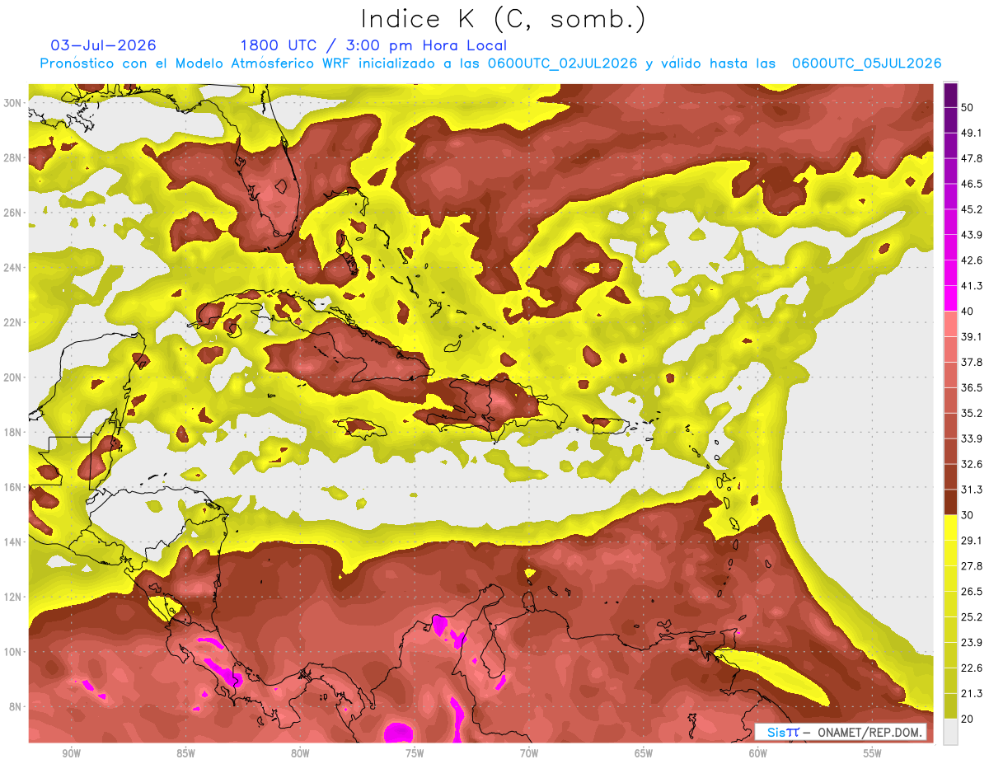Click the colorbar label "40"
This screenshot has height=764, width=989.
click(969, 312)
